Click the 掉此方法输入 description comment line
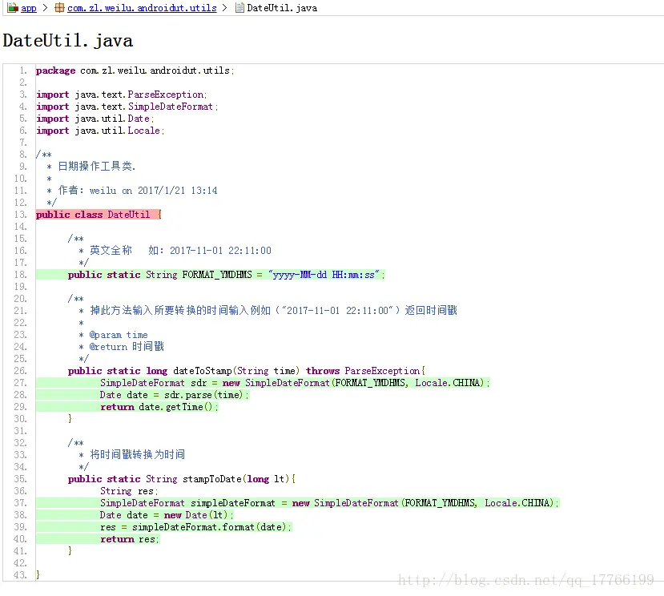This screenshot has height=596, width=664. [268, 311]
